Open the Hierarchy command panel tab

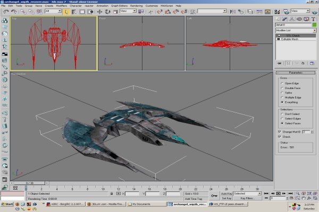[x=292, y=19]
